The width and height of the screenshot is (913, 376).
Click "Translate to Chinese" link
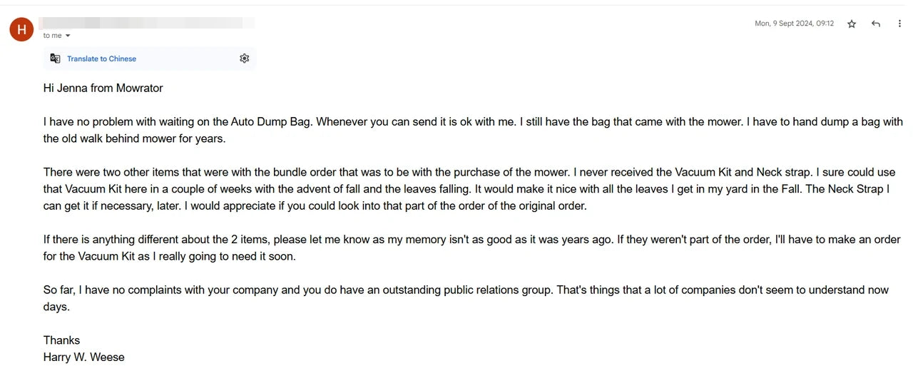click(101, 59)
